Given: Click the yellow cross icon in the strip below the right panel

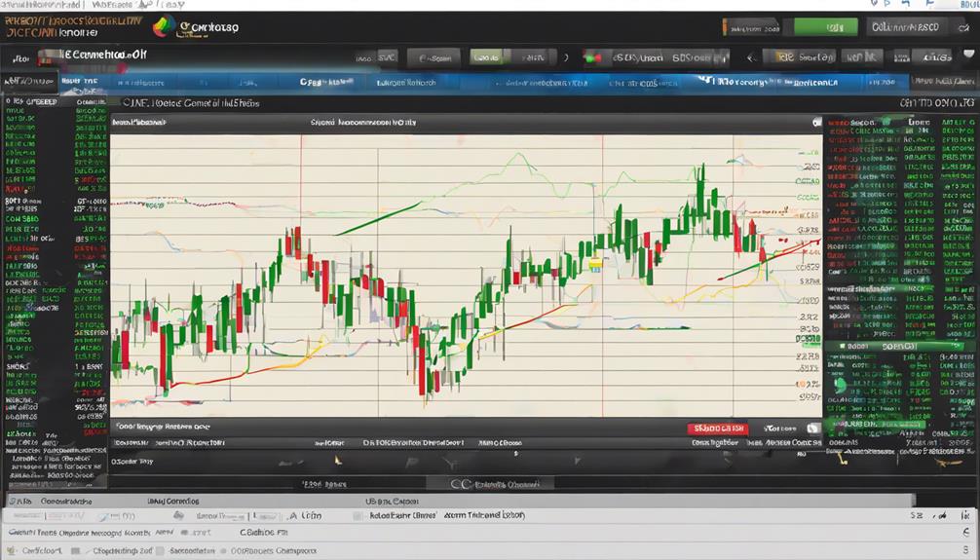Looking at the screenshot, I should click(x=842, y=460).
